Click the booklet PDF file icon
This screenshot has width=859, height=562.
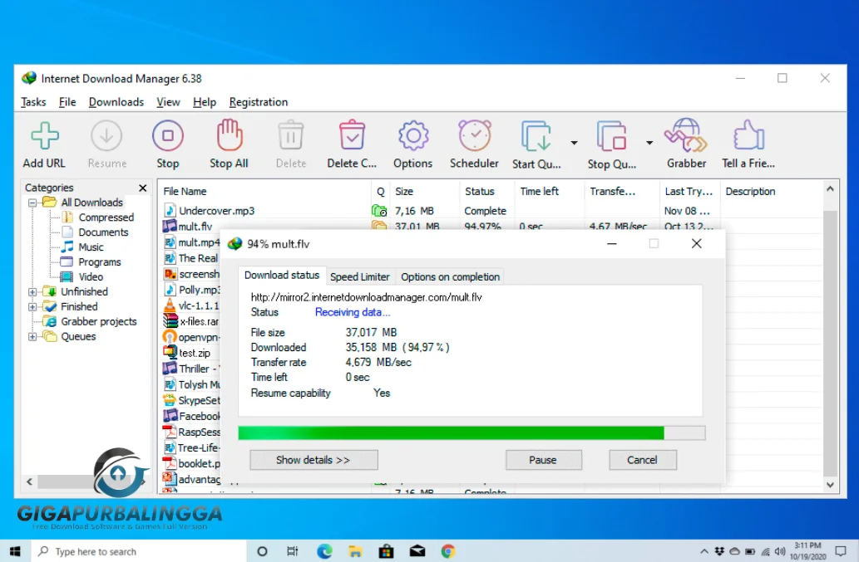coord(170,463)
